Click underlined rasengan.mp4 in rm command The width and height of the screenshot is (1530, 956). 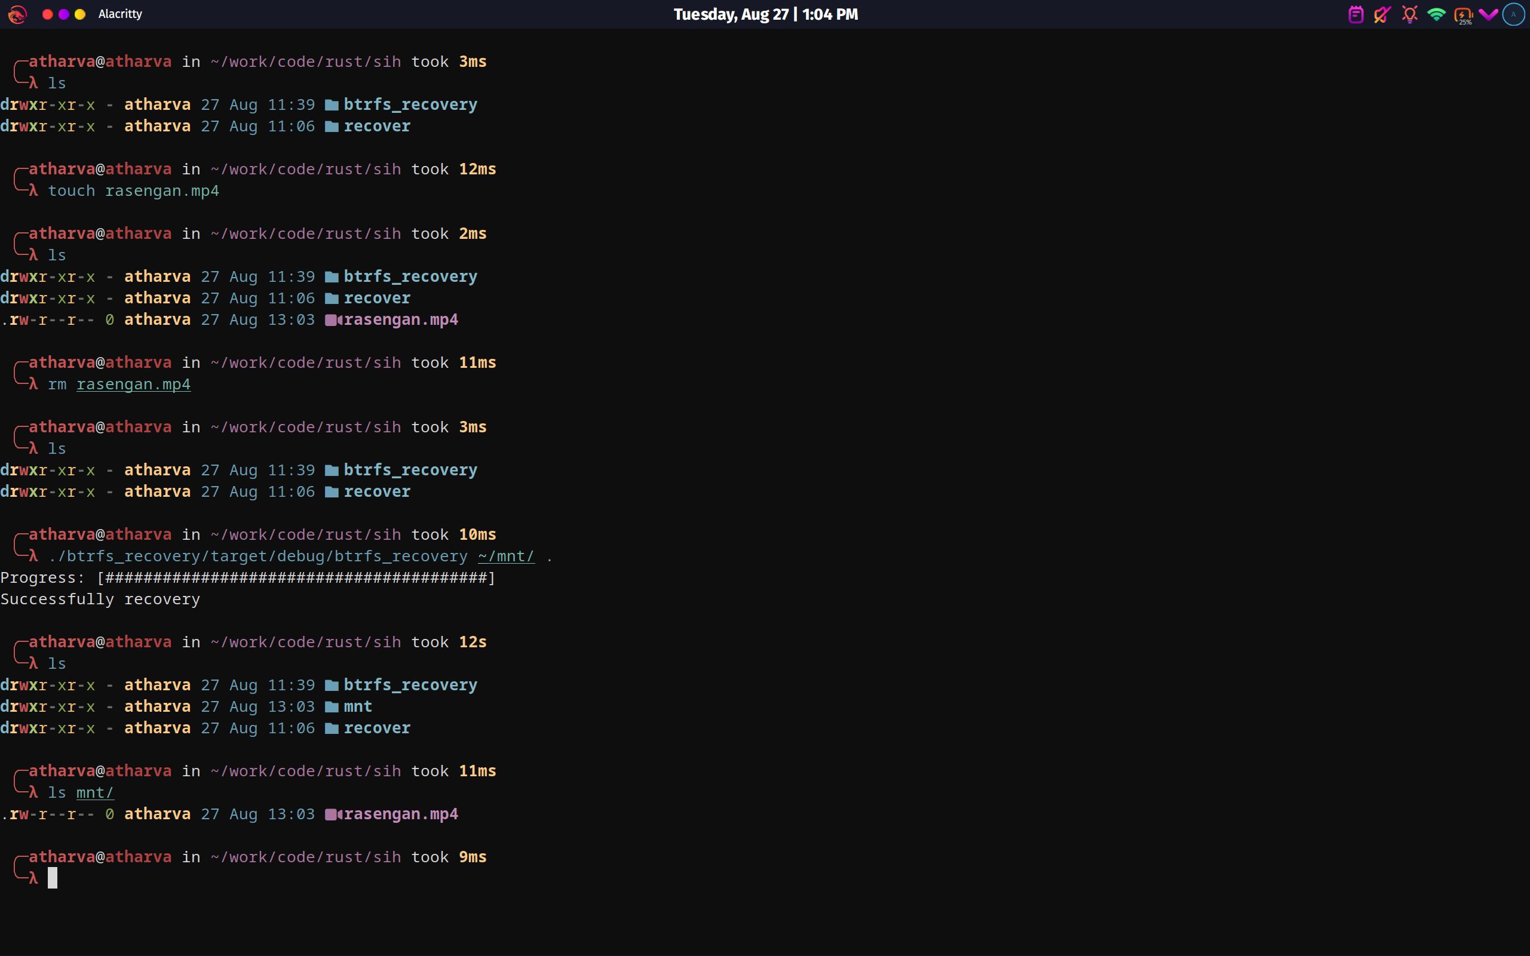[133, 385]
